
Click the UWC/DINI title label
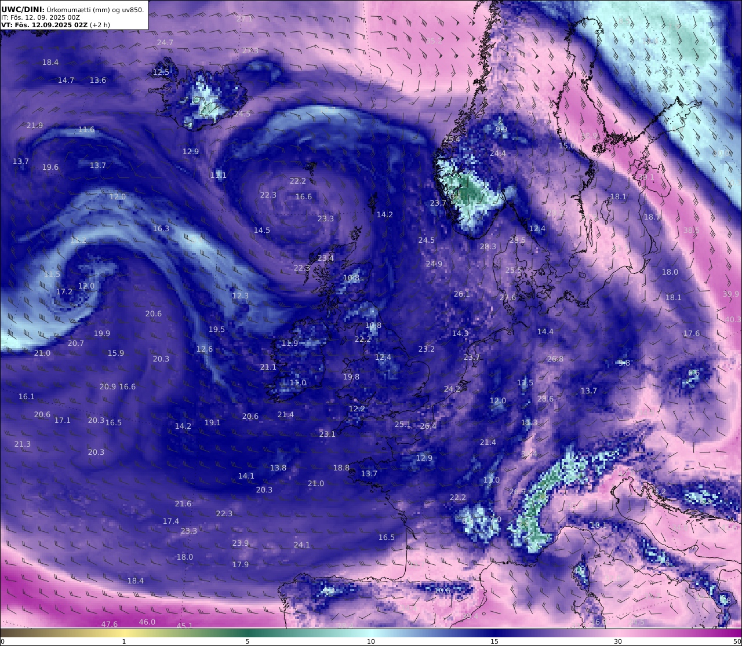pos(23,9)
